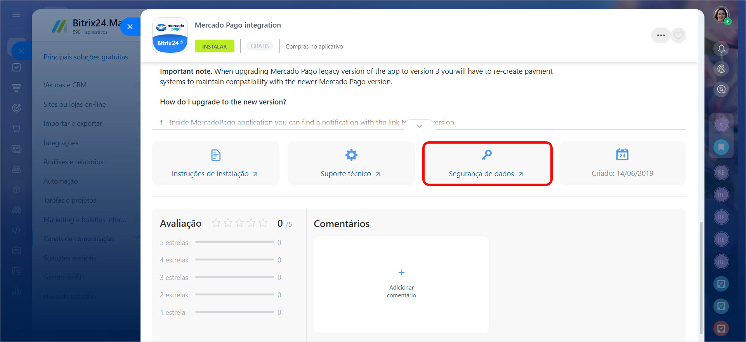Add app to favorites with heart icon
This screenshot has width=746, height=342.
pos(678,35)
